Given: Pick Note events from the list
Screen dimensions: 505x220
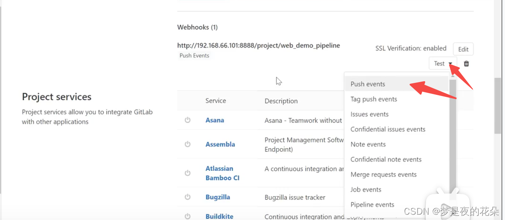Looking at the screenshot, I should 396,144.
